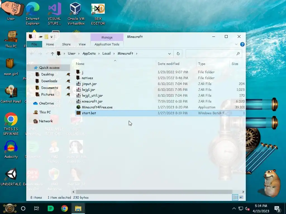Open Task View on the taskbar

click(x=37, y=208)
